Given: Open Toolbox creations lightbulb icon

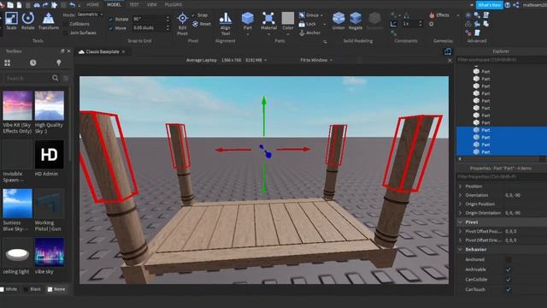Looking at the screenshot, I should tap(59, 62).
